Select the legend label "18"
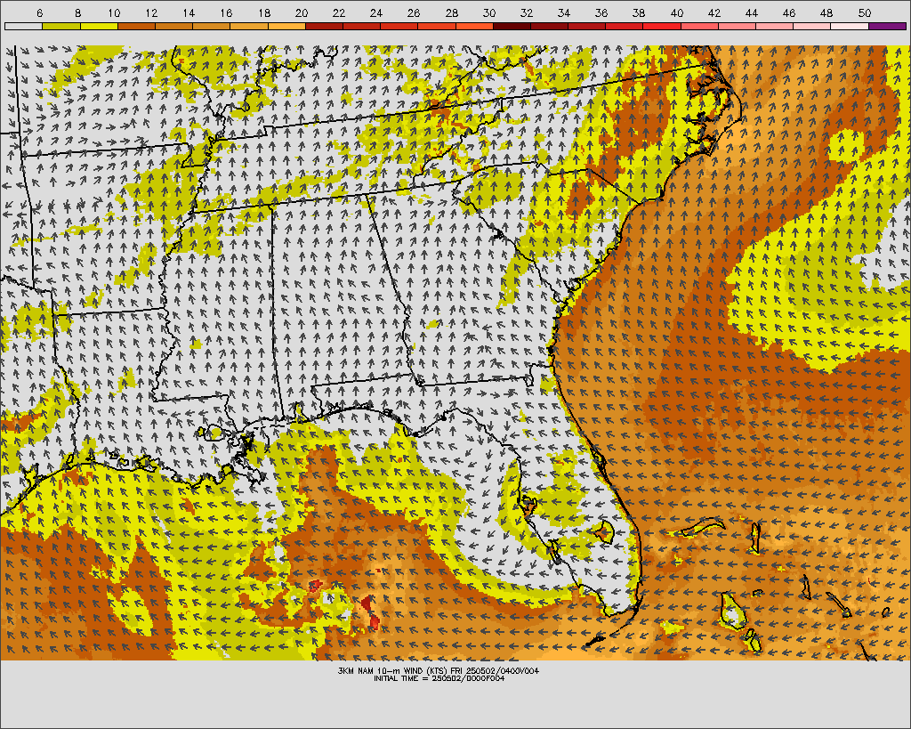911x729 pixels. 263,12
